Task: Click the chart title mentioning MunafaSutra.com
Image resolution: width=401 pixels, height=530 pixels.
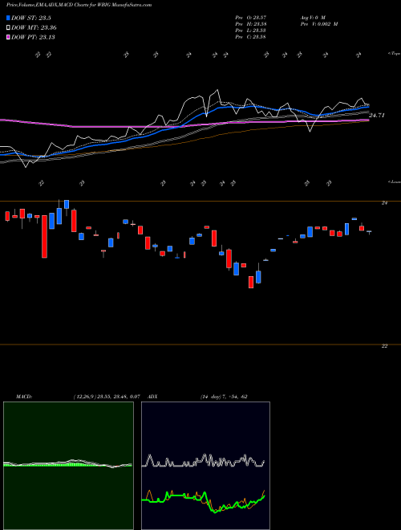Action: coord(79,5)
